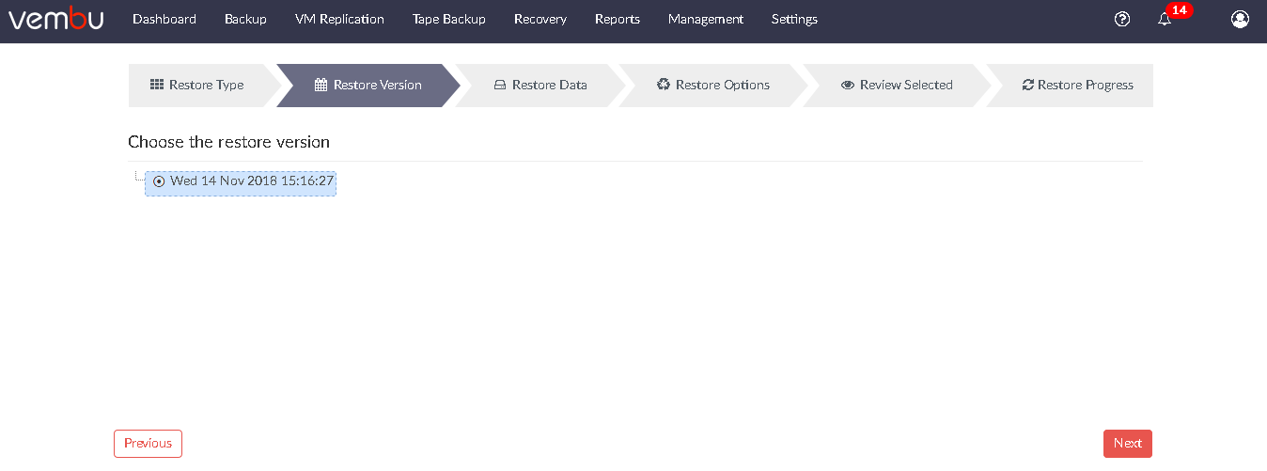1267x471 pixels.
Task: Open the Backup menu
Action: coord(245,19)
